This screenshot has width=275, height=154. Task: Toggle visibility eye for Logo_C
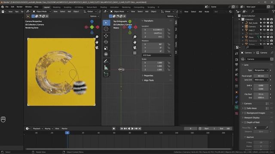tap(264, 30)
